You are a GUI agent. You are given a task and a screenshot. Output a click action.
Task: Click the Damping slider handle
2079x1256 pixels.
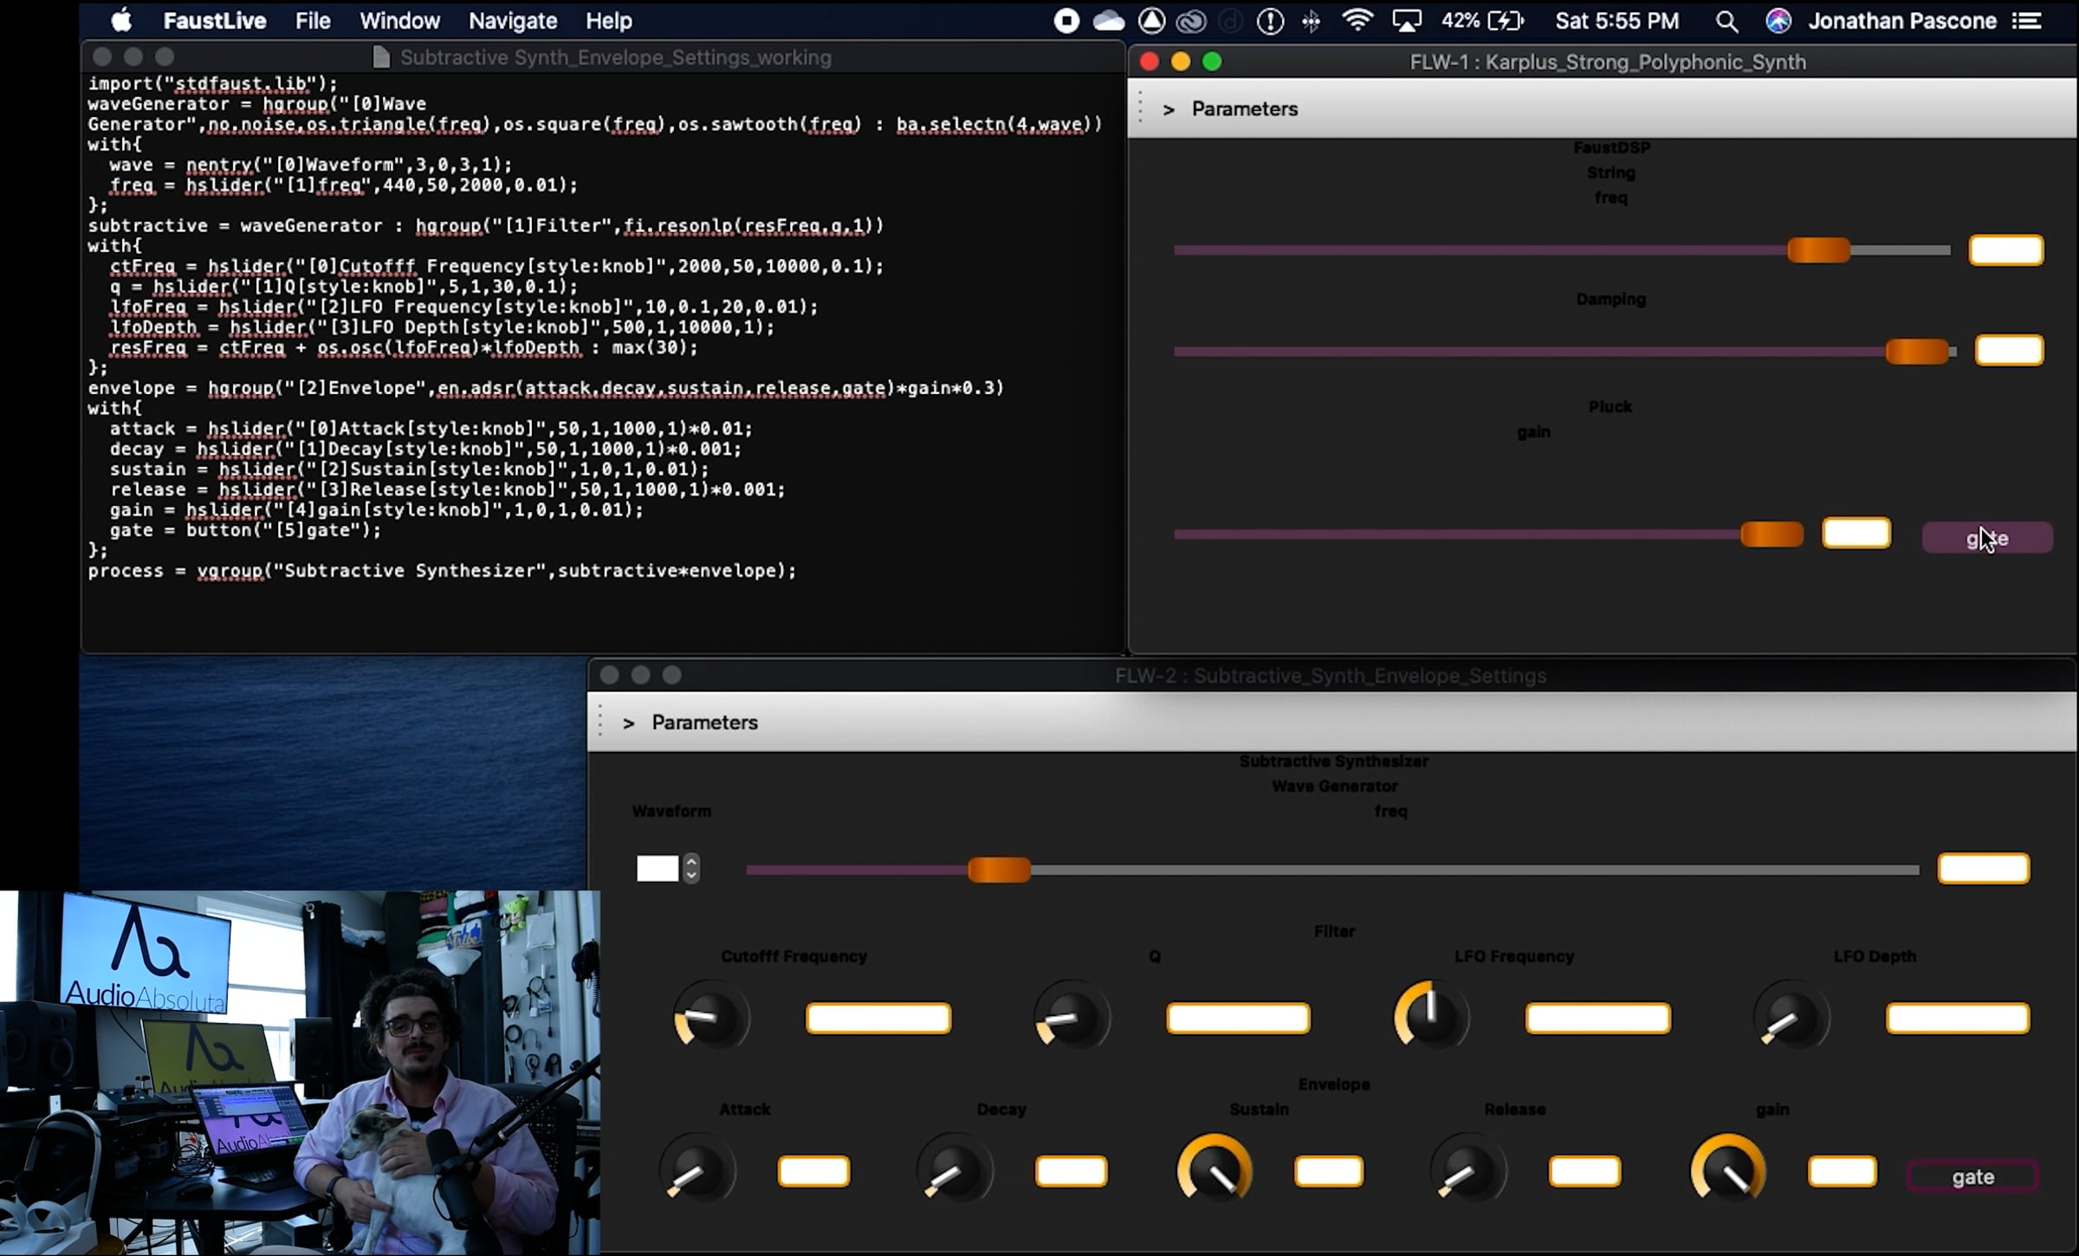click(1916, 352)
